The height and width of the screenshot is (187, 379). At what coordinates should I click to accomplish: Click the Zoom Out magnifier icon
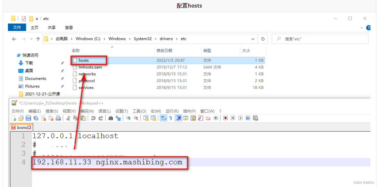[x=136, y=118]
